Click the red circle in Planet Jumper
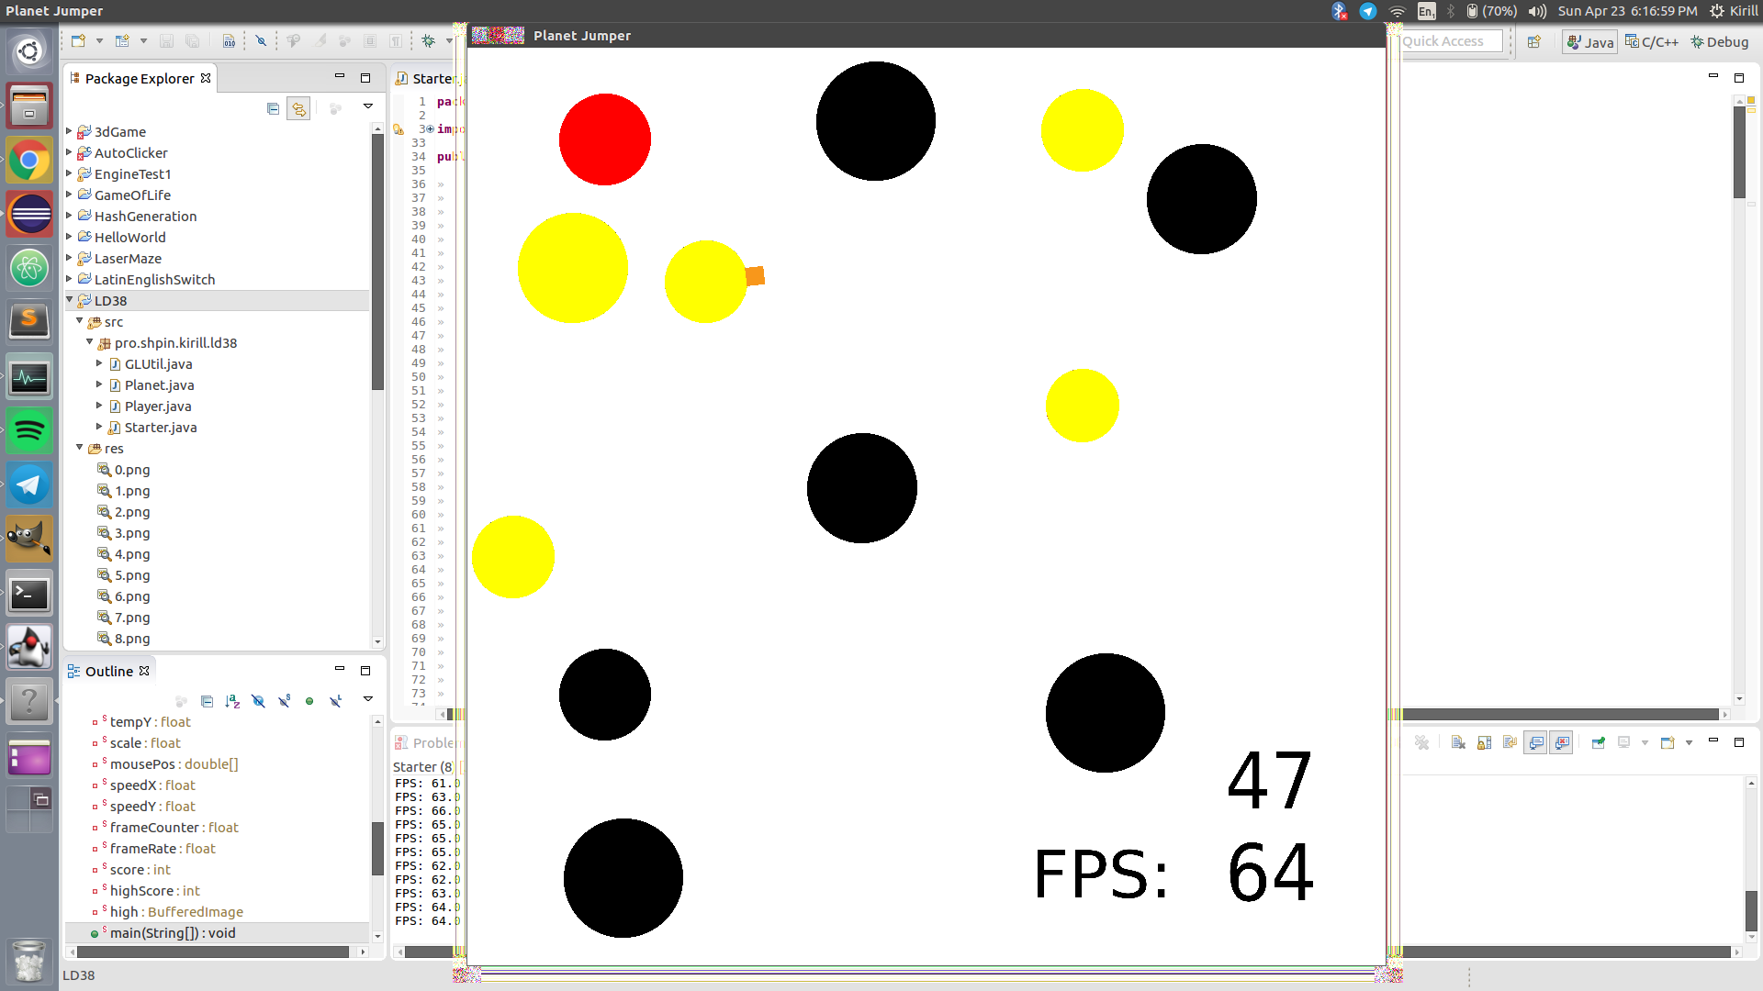The image size is (1763, 991). (605, 139)
